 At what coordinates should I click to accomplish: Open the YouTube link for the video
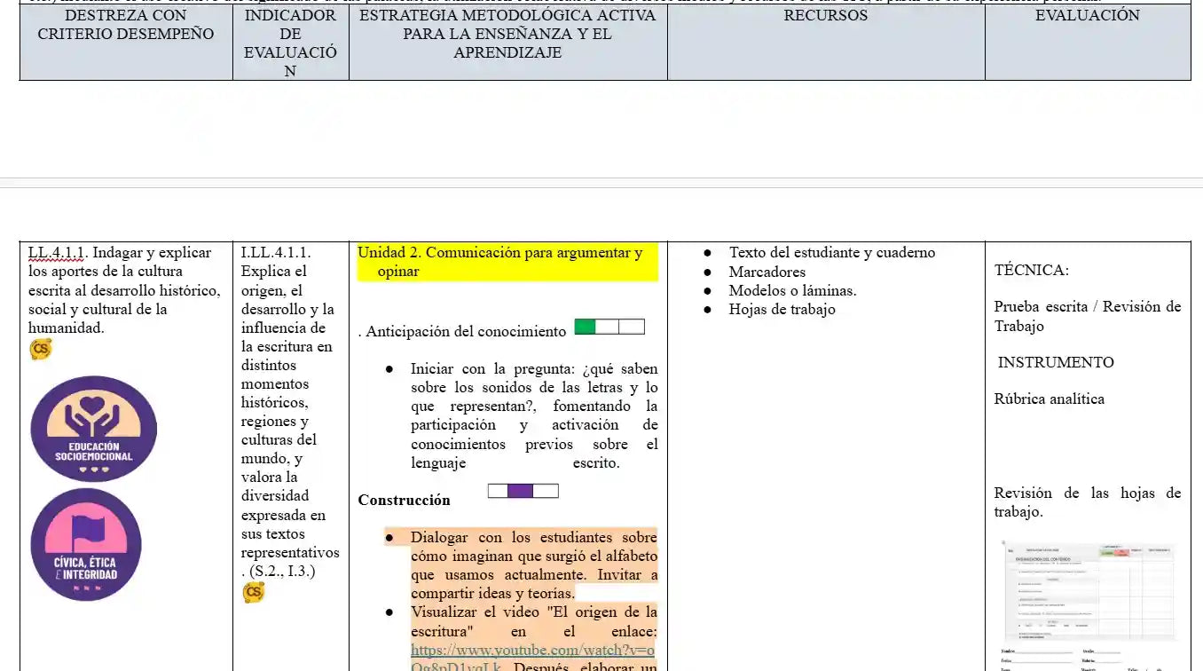tap(532, 650)
